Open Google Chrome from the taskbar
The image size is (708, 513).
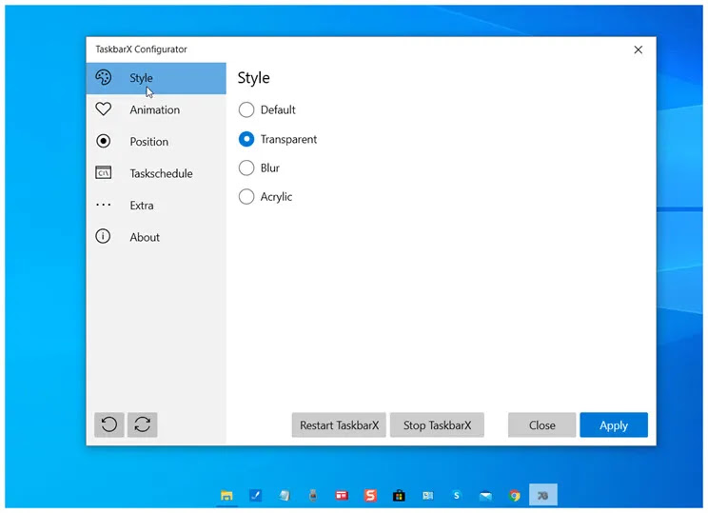coord(514,495)
